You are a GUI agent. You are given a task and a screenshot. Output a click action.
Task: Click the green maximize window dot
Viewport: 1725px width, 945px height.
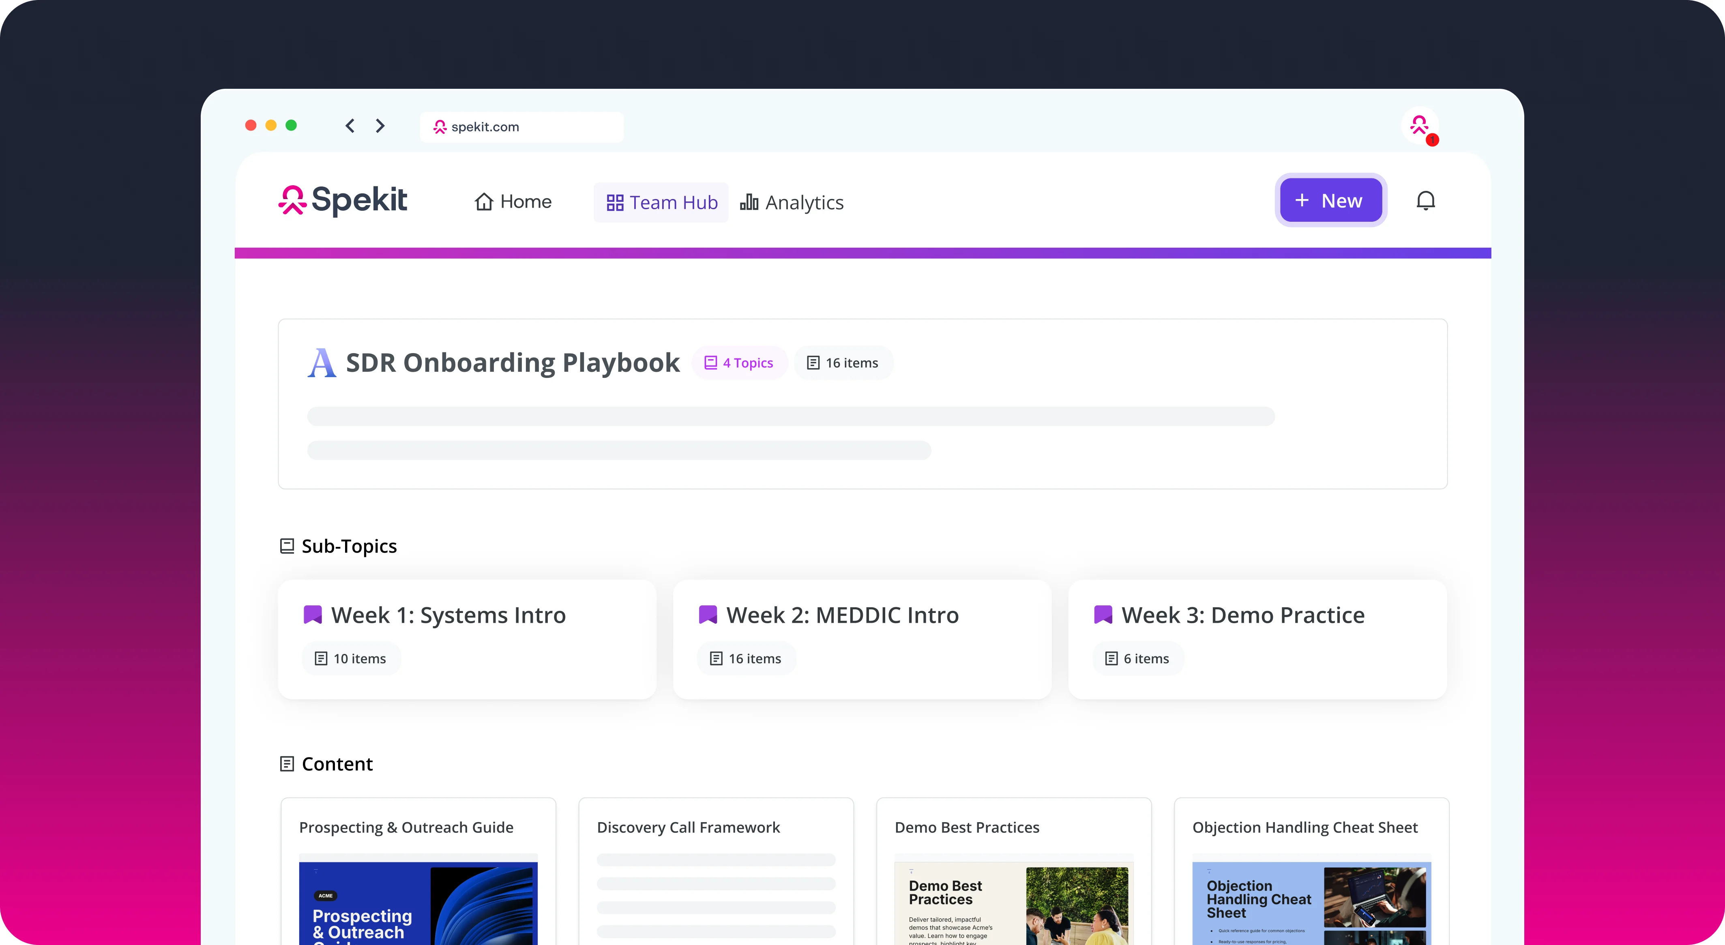[x=291, y=125]
